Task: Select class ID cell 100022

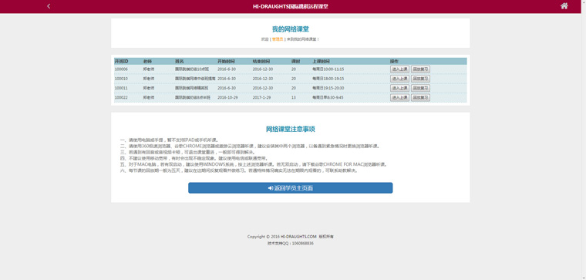Action: [x=121, y=97]
